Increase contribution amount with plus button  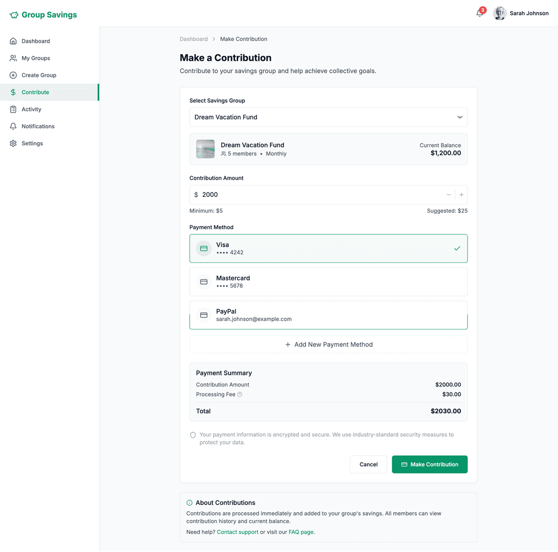click(x=461, y=195)
